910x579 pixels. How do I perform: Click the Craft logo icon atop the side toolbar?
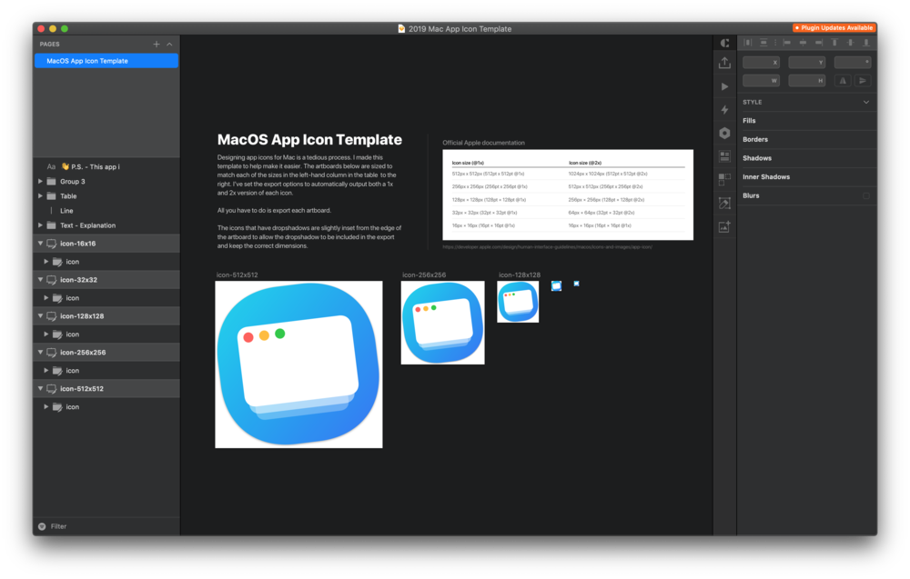pos(724,43)
